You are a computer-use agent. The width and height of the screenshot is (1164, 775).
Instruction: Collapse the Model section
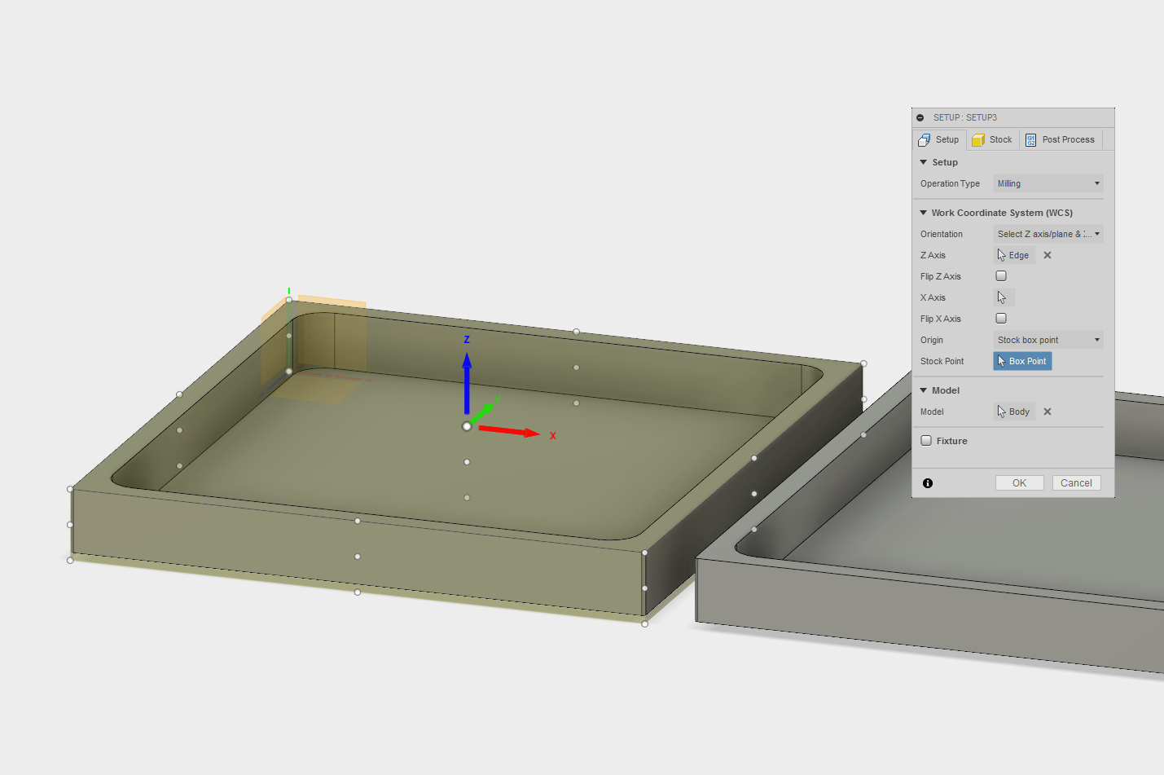(x=924, y=390)
